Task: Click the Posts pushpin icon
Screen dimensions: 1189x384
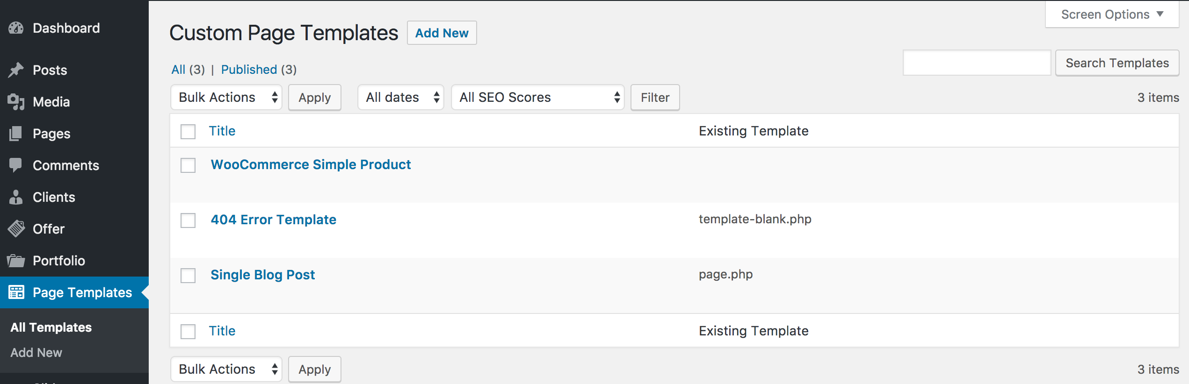Action: (x=16, y=70)
